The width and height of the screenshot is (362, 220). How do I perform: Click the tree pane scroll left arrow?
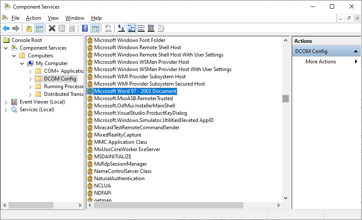tap(5, 205)
